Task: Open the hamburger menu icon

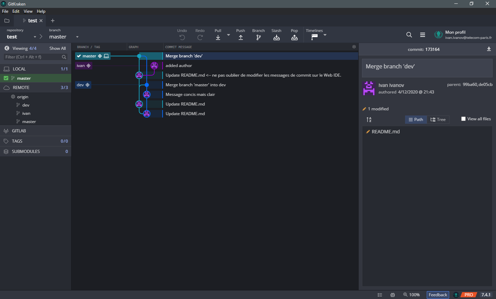Action: coord(423,35)
